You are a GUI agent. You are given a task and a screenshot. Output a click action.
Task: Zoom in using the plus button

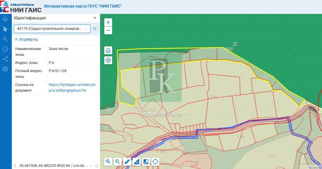(108, 23)
